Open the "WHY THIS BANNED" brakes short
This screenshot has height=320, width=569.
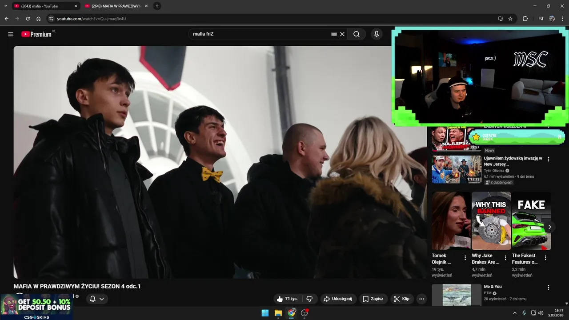tap(491, 221)
